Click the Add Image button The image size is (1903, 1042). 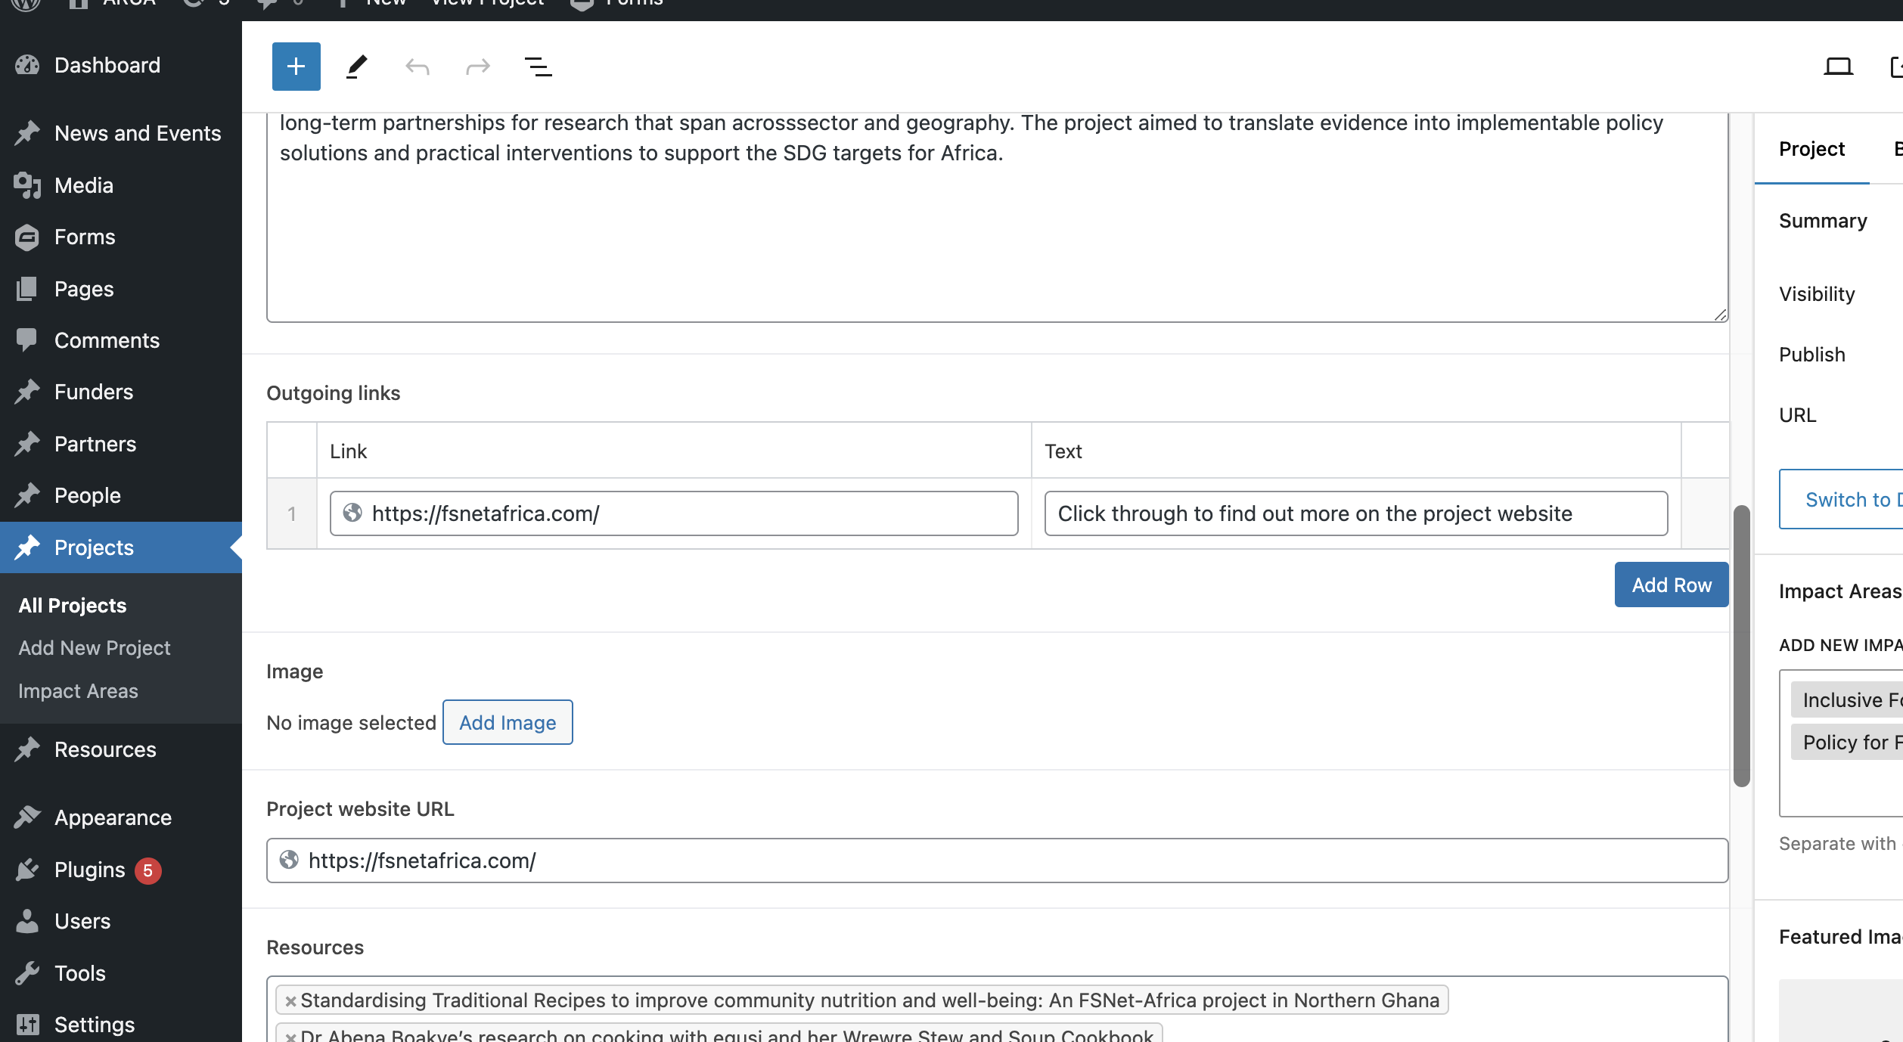(508, 723)
